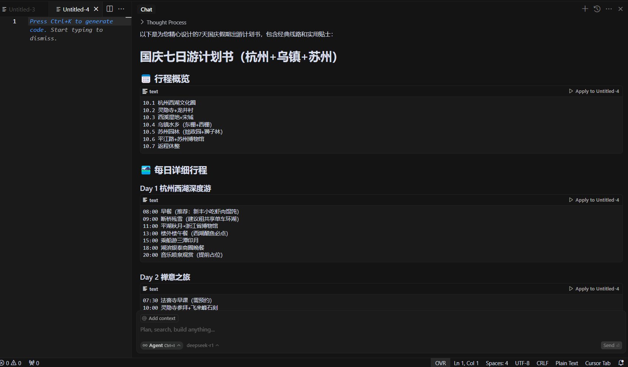
Task: Open errors and warnings status indicator
Action: pos(11,363)
